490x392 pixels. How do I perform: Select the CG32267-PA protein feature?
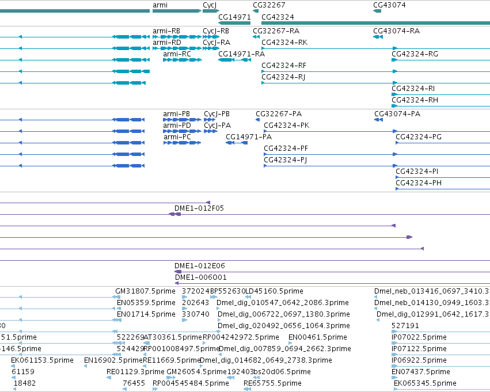pyautogui.click(x=257, y=120)
